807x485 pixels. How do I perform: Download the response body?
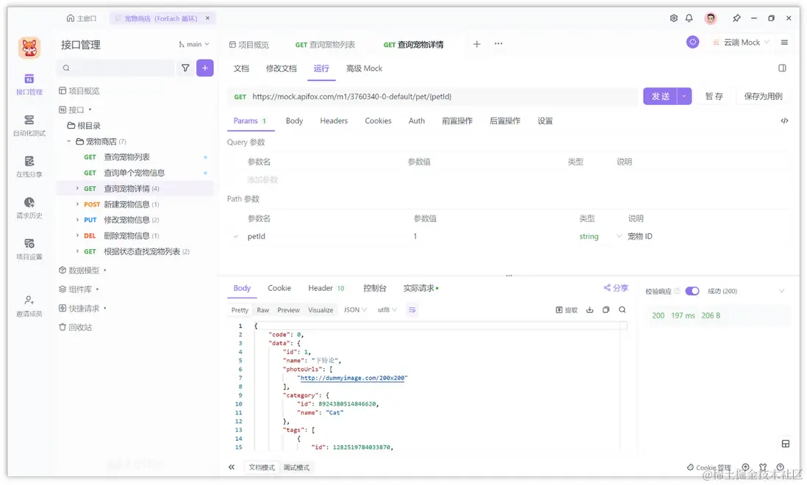click(590, 309)
